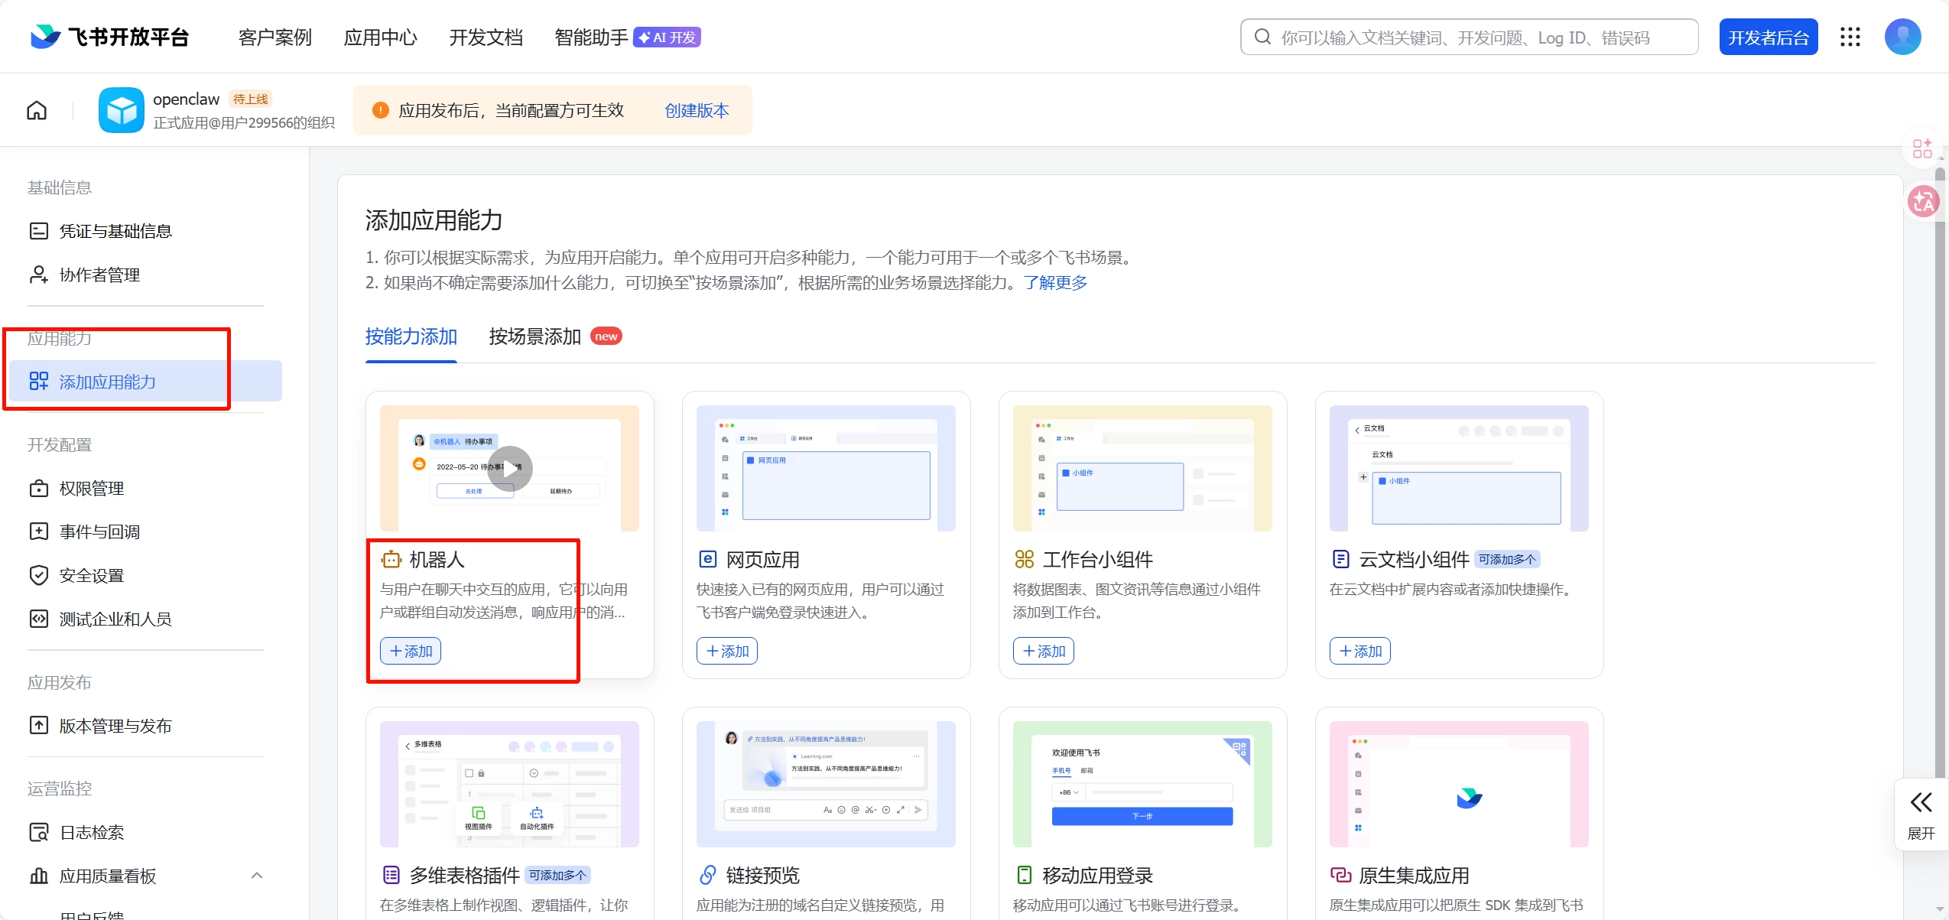Select the 按能力添加 tab
Screen dimensions: 1949x920
point(411,337)
